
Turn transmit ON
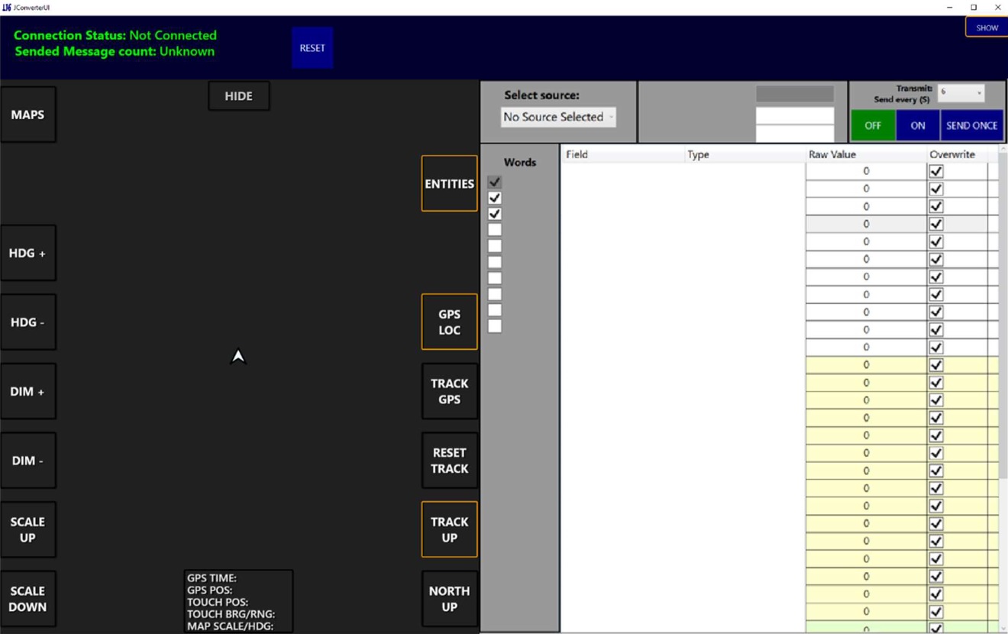(918, 125)
